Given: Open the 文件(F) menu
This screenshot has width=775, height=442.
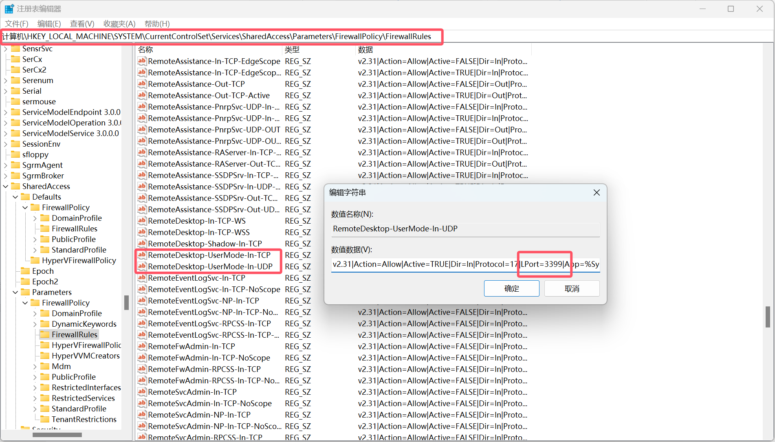Looking at the screenshot, I should (x=17, y=24).
